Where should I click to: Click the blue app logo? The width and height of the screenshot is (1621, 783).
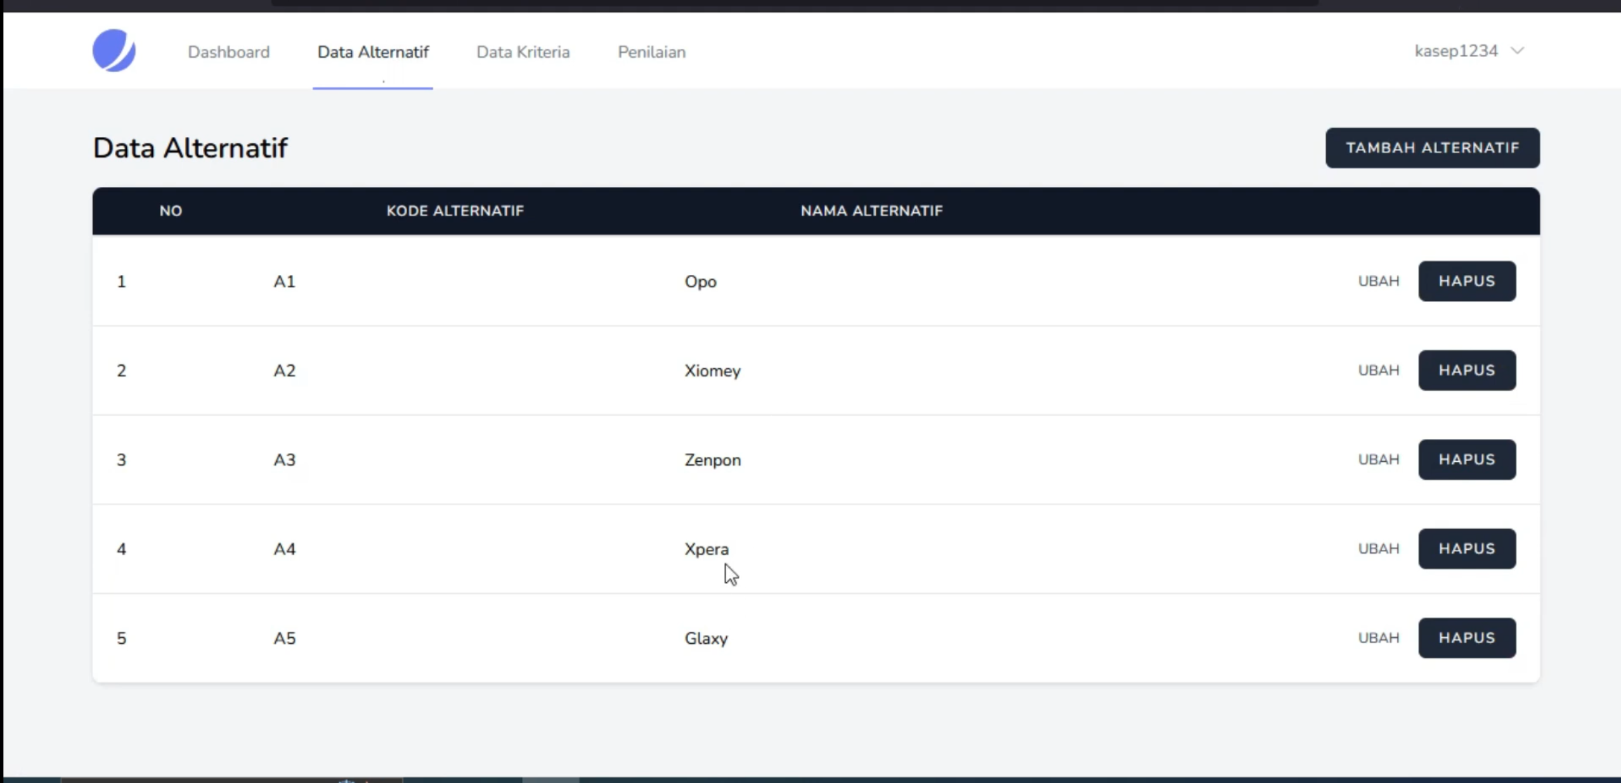tap(114, 51)
